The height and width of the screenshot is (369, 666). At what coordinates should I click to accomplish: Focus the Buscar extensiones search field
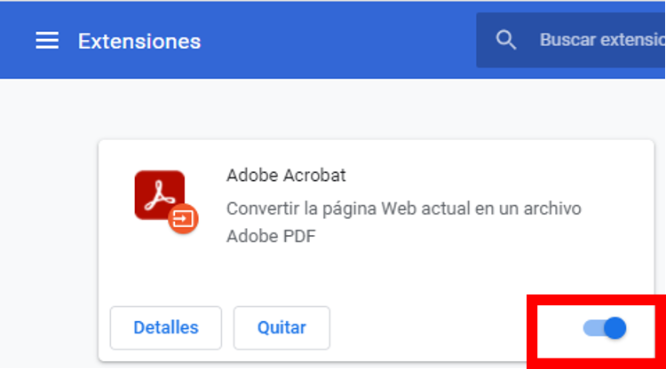coord(601,41)
